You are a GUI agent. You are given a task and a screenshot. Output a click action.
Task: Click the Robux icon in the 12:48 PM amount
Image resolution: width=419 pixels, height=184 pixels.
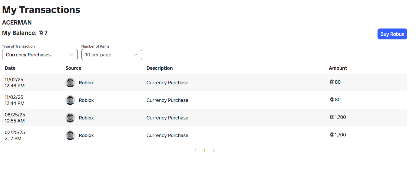pos(332,82)
